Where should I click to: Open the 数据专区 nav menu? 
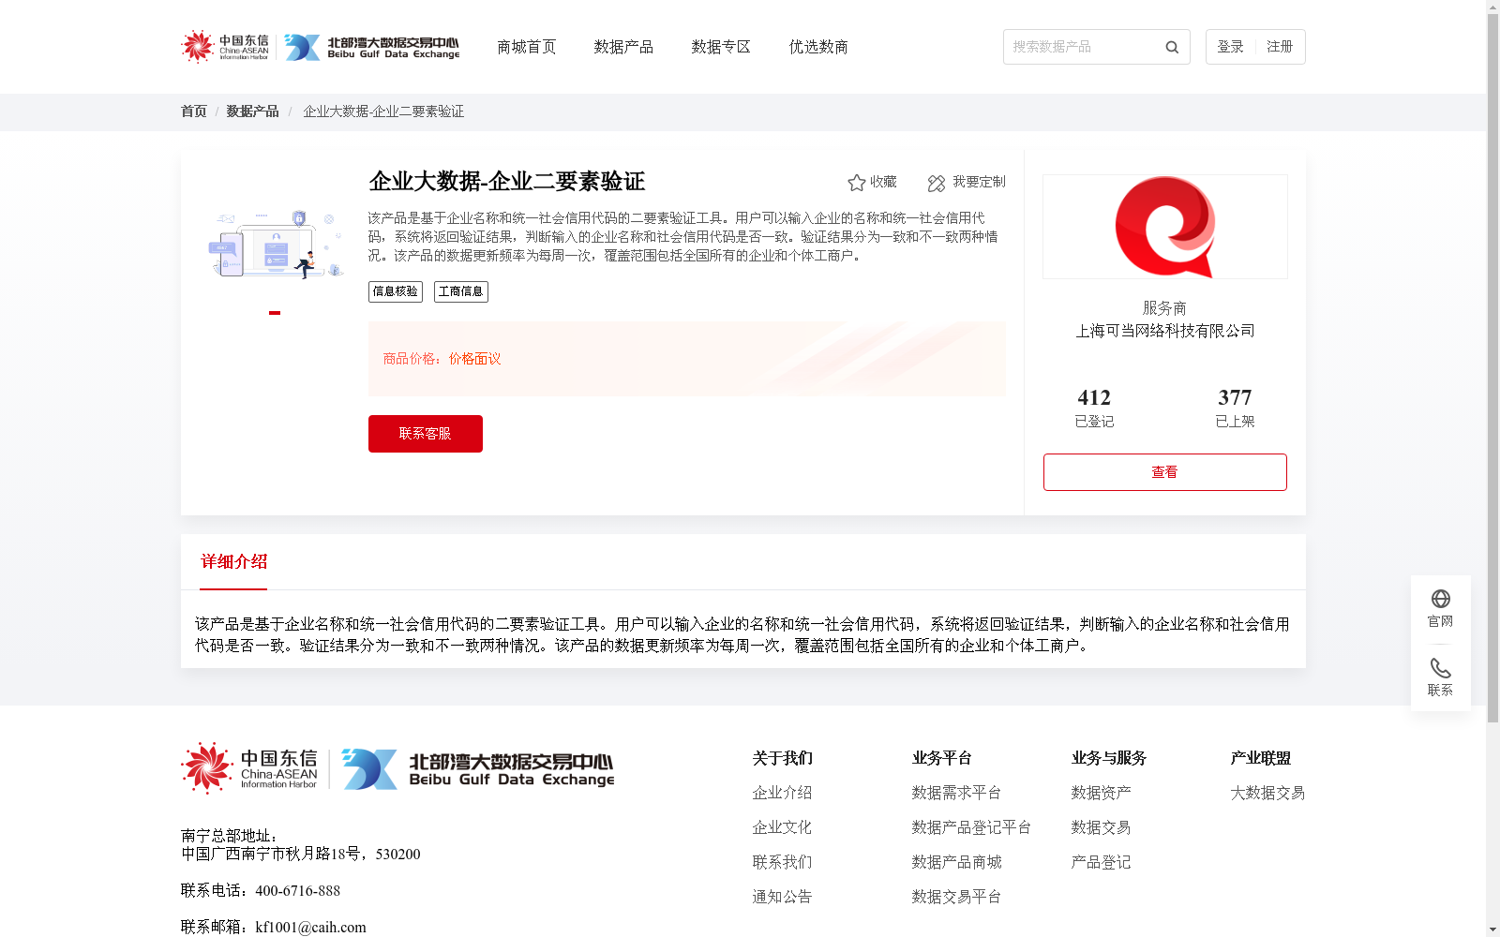point(721,47)
